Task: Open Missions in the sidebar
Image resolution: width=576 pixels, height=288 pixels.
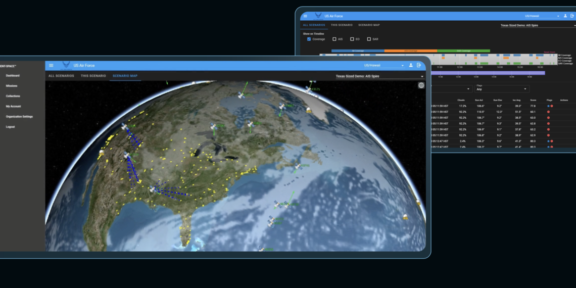Action: [x=12, y=86]
